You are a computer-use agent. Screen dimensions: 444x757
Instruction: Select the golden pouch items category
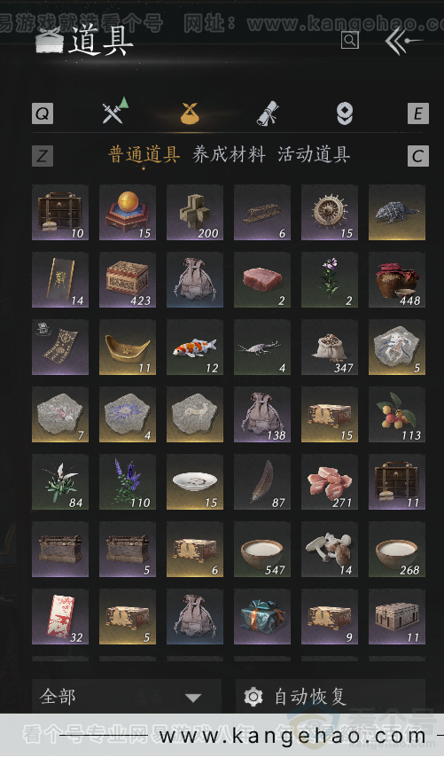click(x=190, y=113)
